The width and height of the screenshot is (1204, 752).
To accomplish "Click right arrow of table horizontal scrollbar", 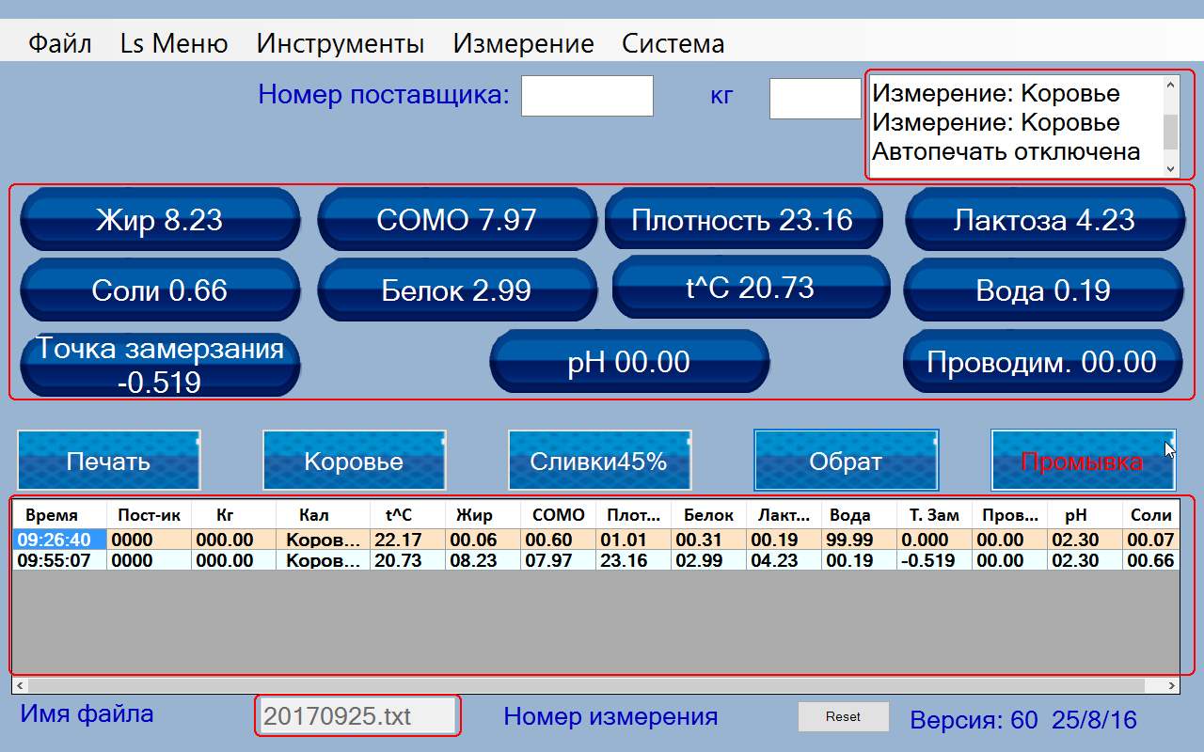I will click(1172, 685).
